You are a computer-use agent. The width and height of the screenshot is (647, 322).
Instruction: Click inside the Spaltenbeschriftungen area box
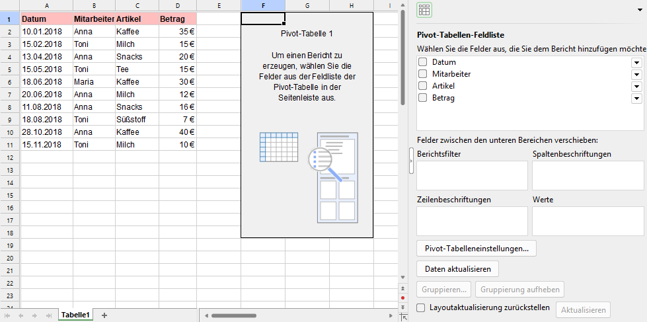pyautogui.click(x=588, y=175)
